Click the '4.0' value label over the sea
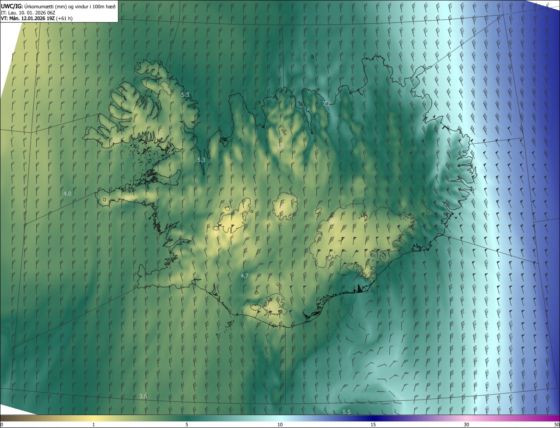This screenshot has height=428, width=560. coord(67,193)
